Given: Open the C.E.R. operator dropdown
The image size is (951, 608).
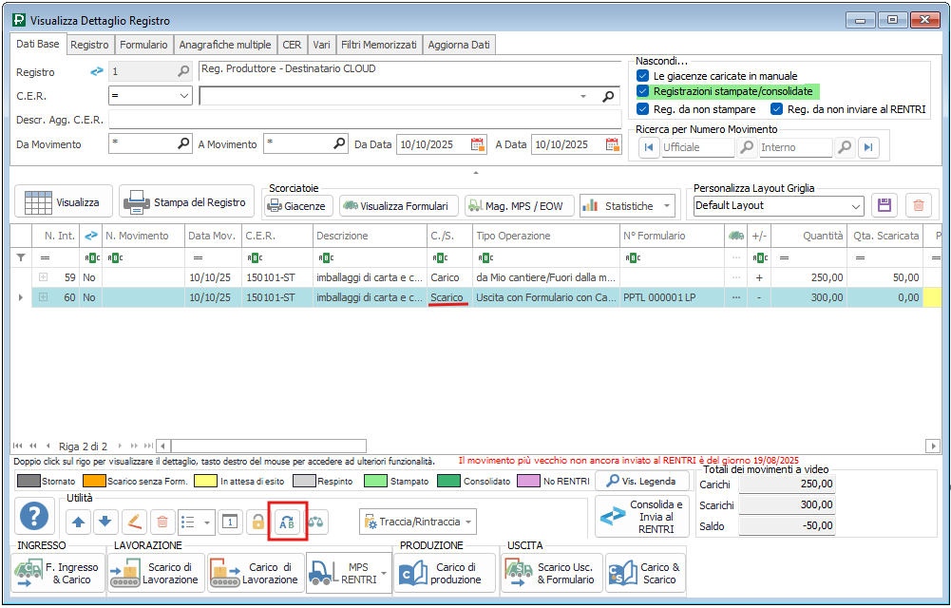Looking at the screenshot, I should coord(184,96).
